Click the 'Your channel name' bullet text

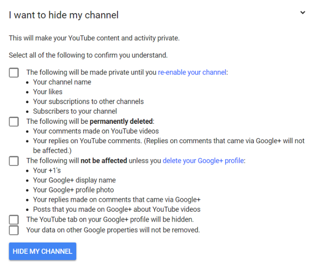click(62, 82)
